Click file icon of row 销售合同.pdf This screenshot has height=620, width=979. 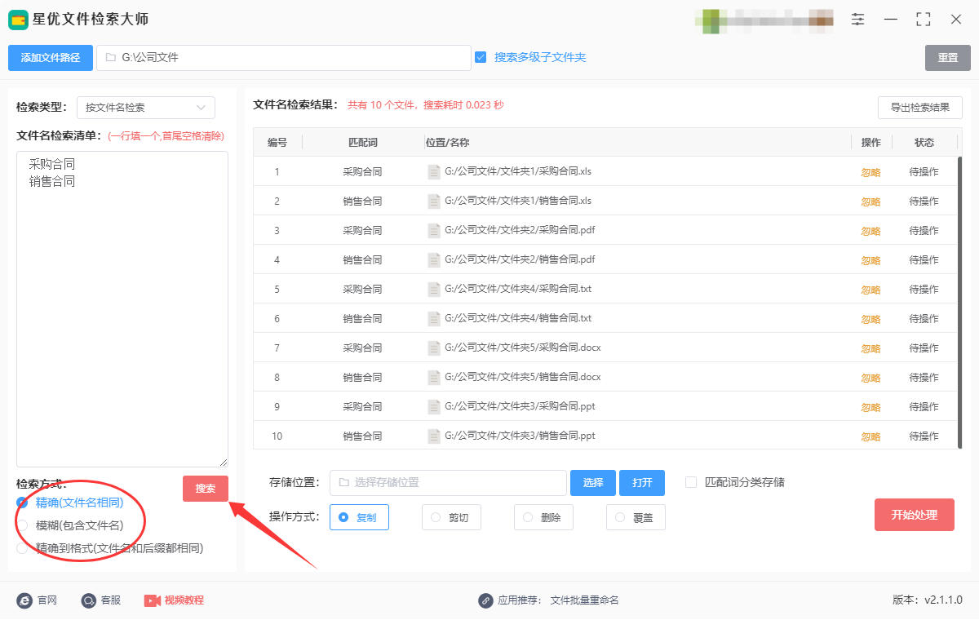434,260
